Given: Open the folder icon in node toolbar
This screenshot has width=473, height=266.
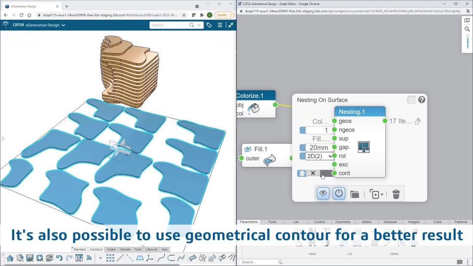Looking at the screenshot, I should click(x=354, y=195).
